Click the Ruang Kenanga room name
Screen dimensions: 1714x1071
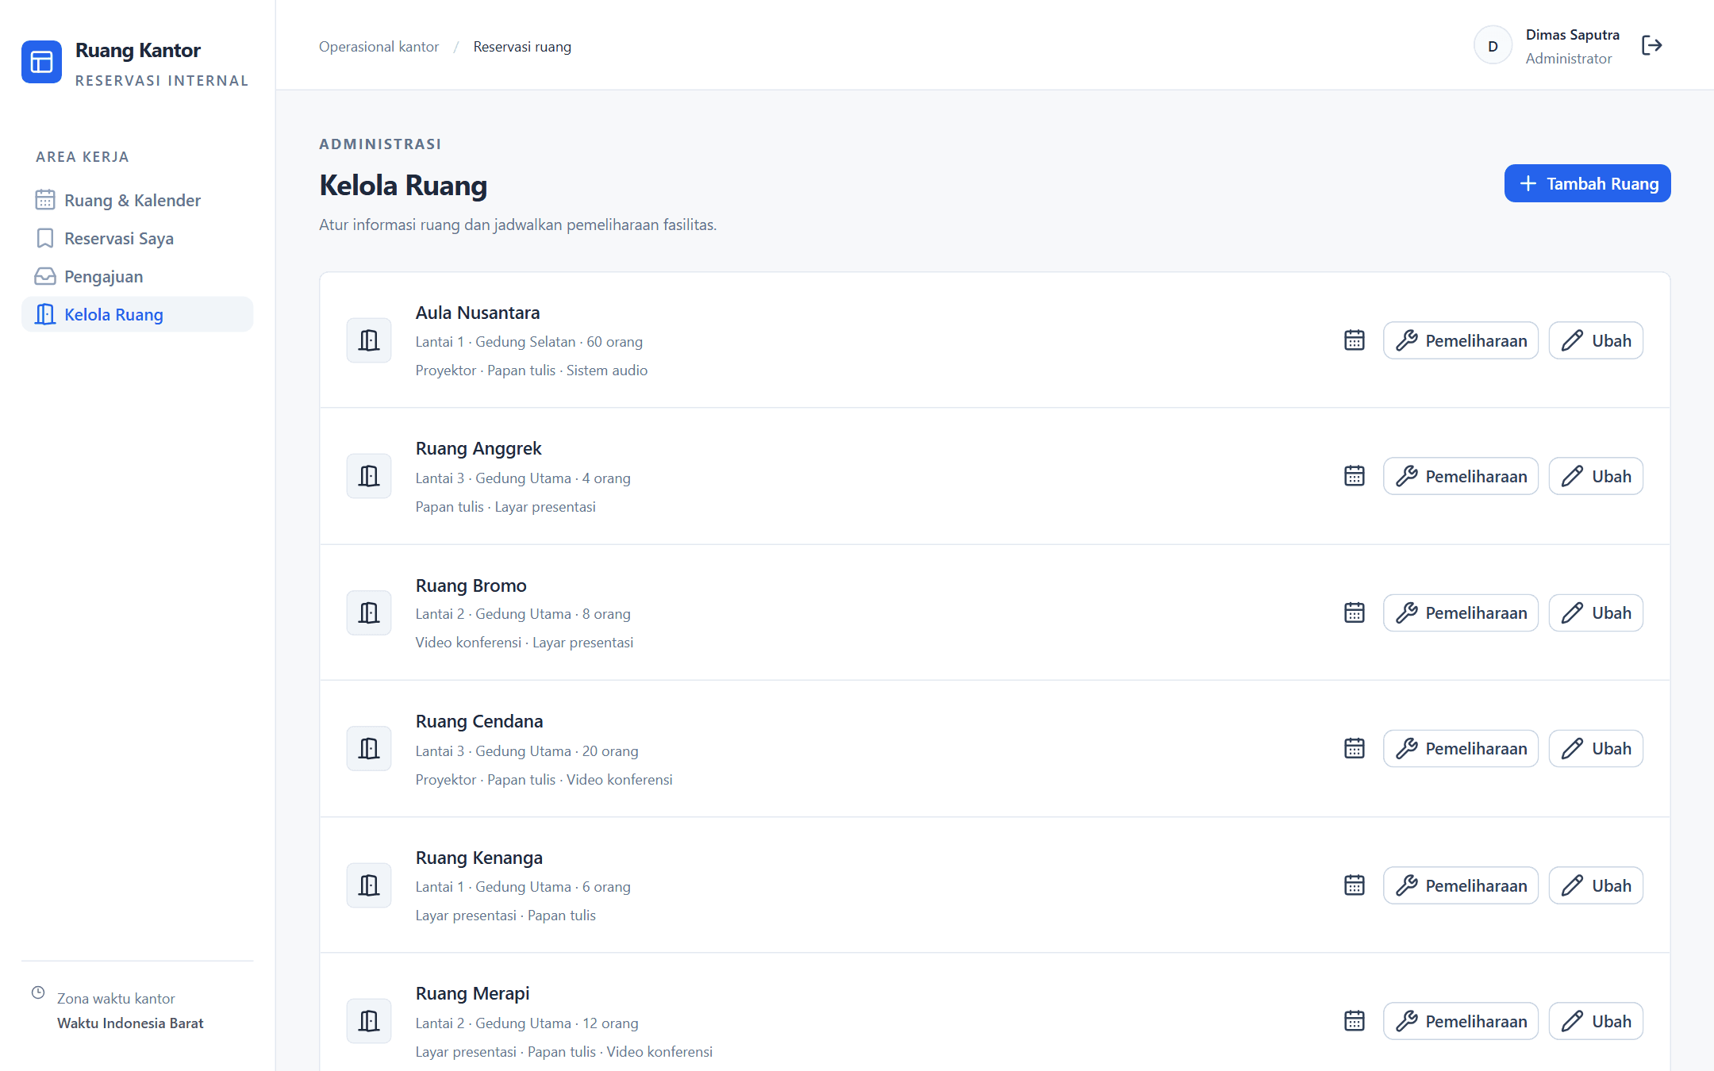[479, 858]
